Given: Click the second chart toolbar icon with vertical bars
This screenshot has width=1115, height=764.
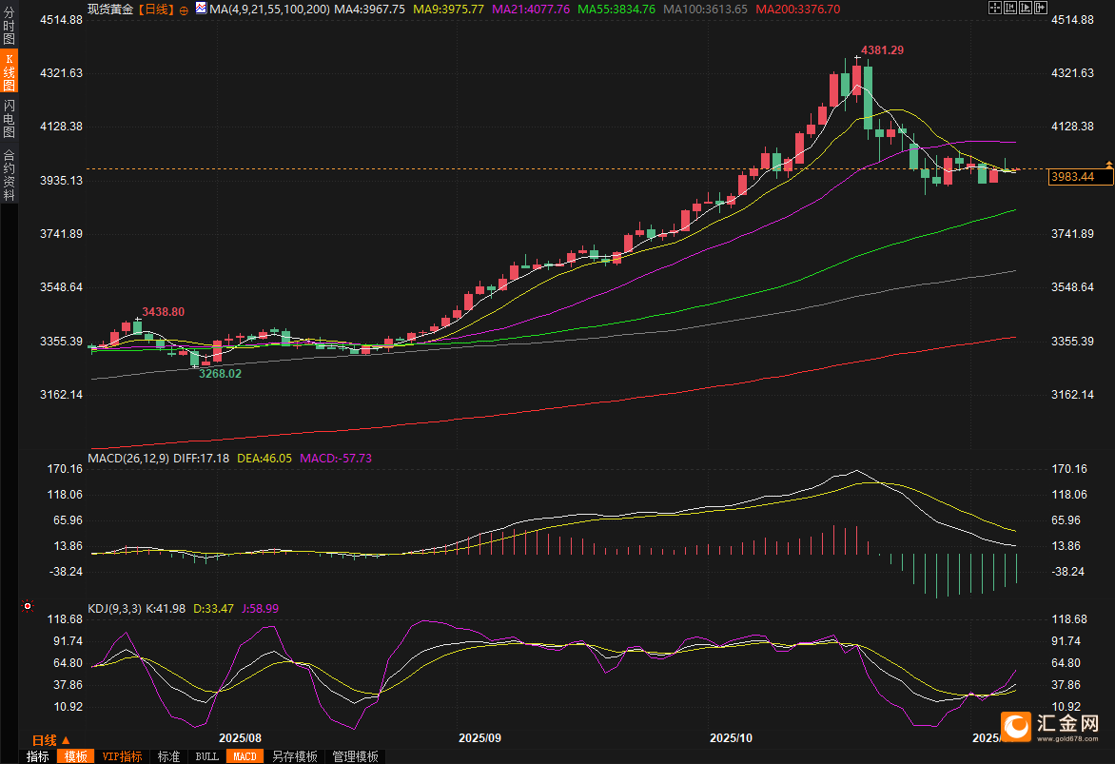Looking at the screenshot, I should [x=1008, y=8].
